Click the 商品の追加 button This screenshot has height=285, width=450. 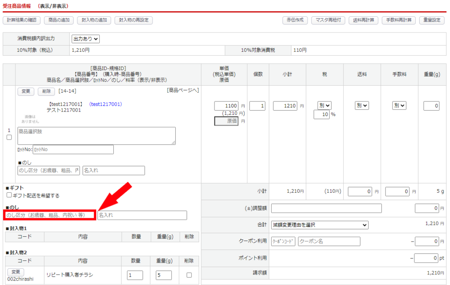point(58,20)
